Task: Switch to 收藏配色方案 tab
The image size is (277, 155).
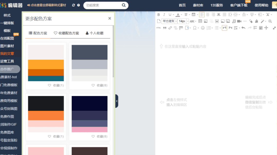Action: click(x=66, y=33)
